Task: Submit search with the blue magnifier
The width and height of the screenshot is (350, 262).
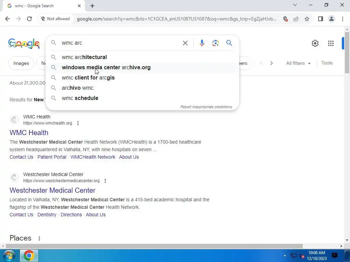Action: pos(229,43)
